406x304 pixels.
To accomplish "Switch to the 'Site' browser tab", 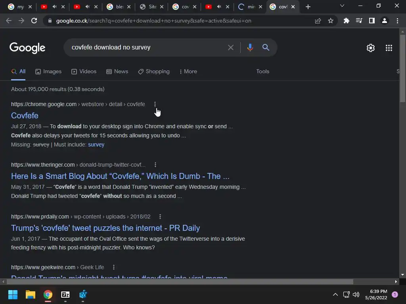I will pyautogui.click(x=148, y=7).
